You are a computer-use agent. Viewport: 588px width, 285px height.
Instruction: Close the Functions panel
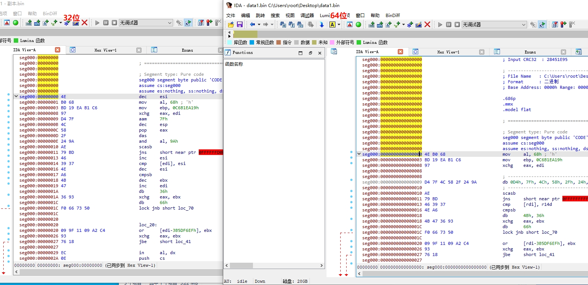coord(320,53)
